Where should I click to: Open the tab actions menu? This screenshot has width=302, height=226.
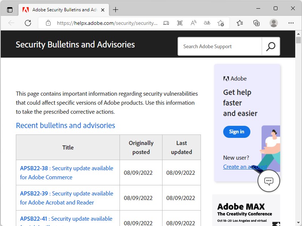click(10, 10)
